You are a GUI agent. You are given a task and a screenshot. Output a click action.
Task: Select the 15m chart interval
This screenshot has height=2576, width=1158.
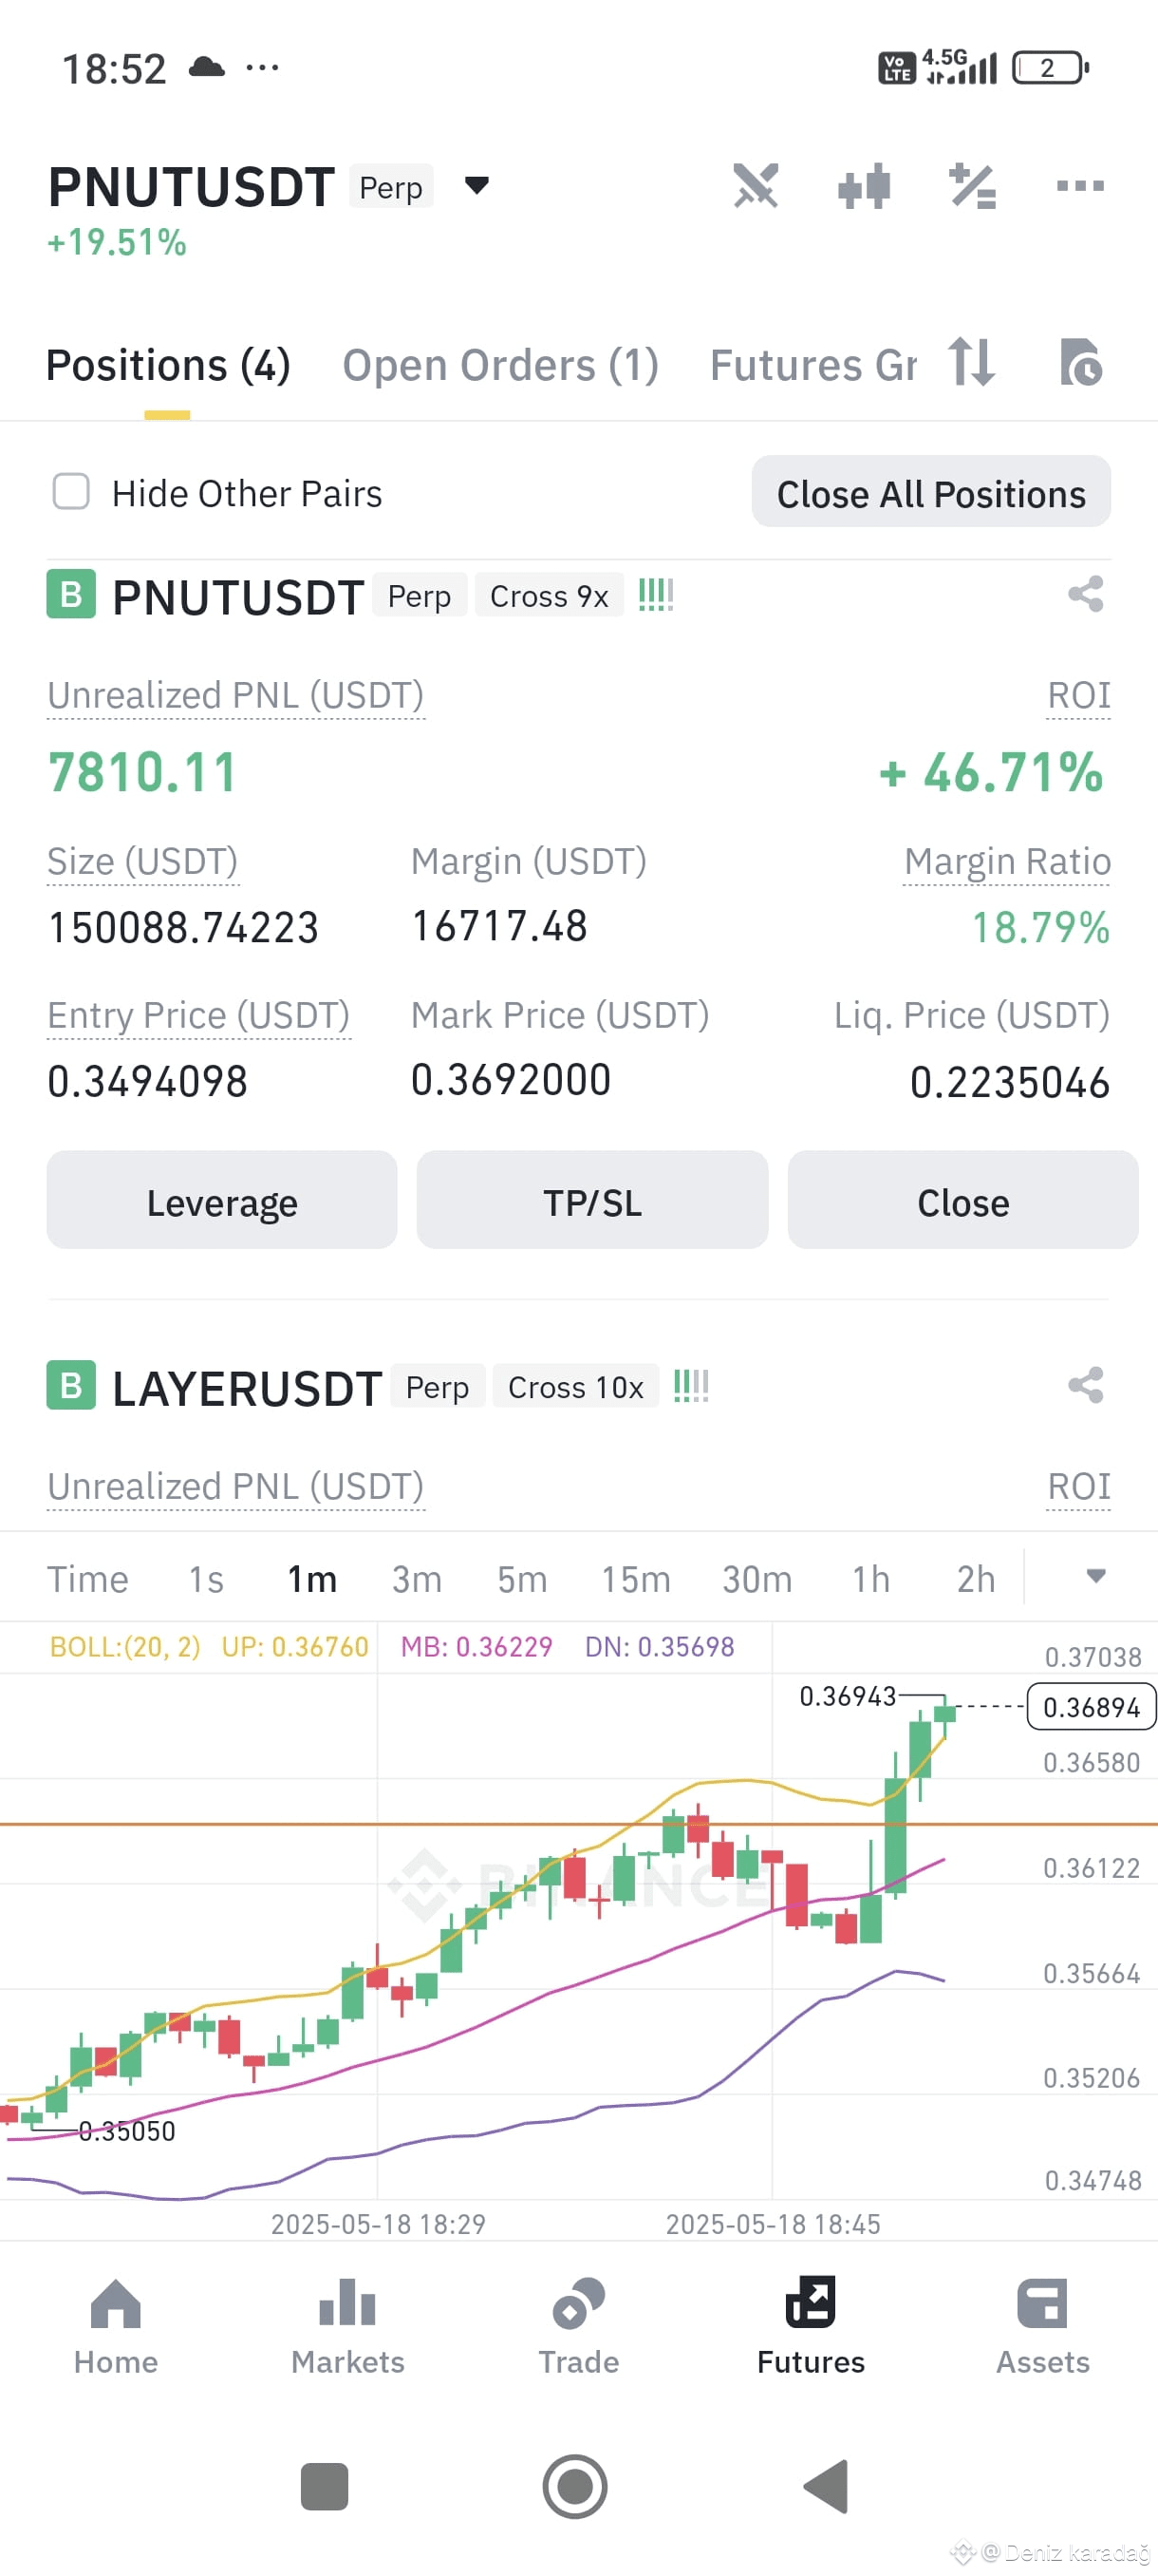click(x=635, y=1579)
